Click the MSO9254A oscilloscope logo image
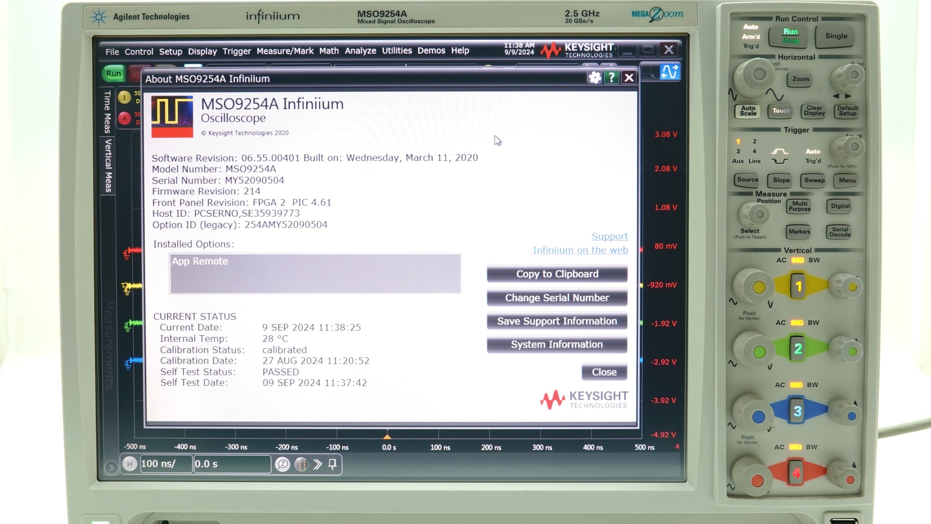The width and height of the screenshot is (931, 524). point(172,117)
